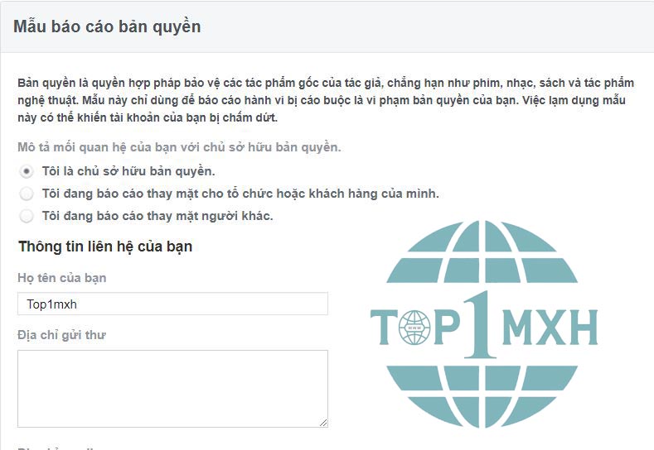The width and height of the screenshot is (654, 450).
Task: Select 'thay mặt người khác' radio option
Action: pos(27,216)
